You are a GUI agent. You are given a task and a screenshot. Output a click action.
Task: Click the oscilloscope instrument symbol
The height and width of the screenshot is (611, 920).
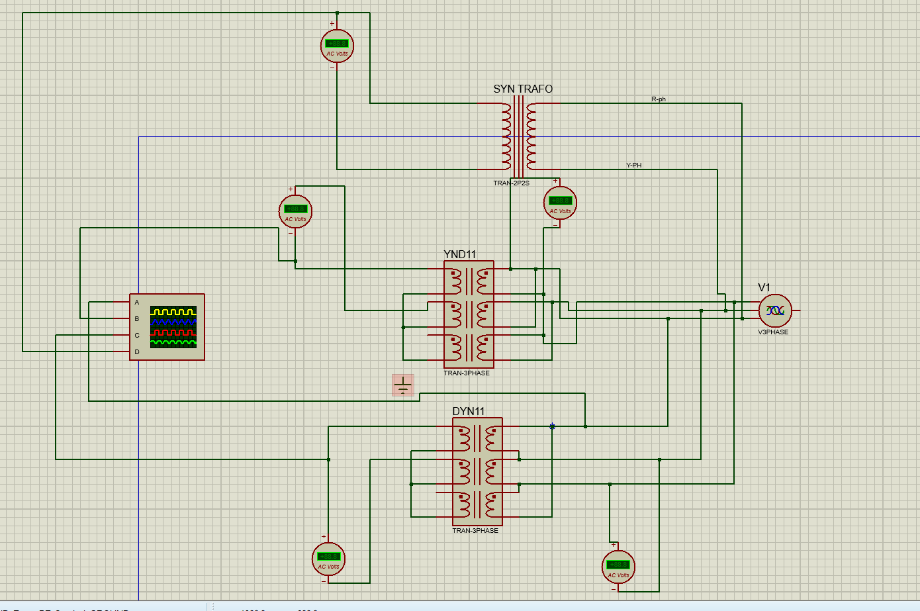(x=167, y=326)
